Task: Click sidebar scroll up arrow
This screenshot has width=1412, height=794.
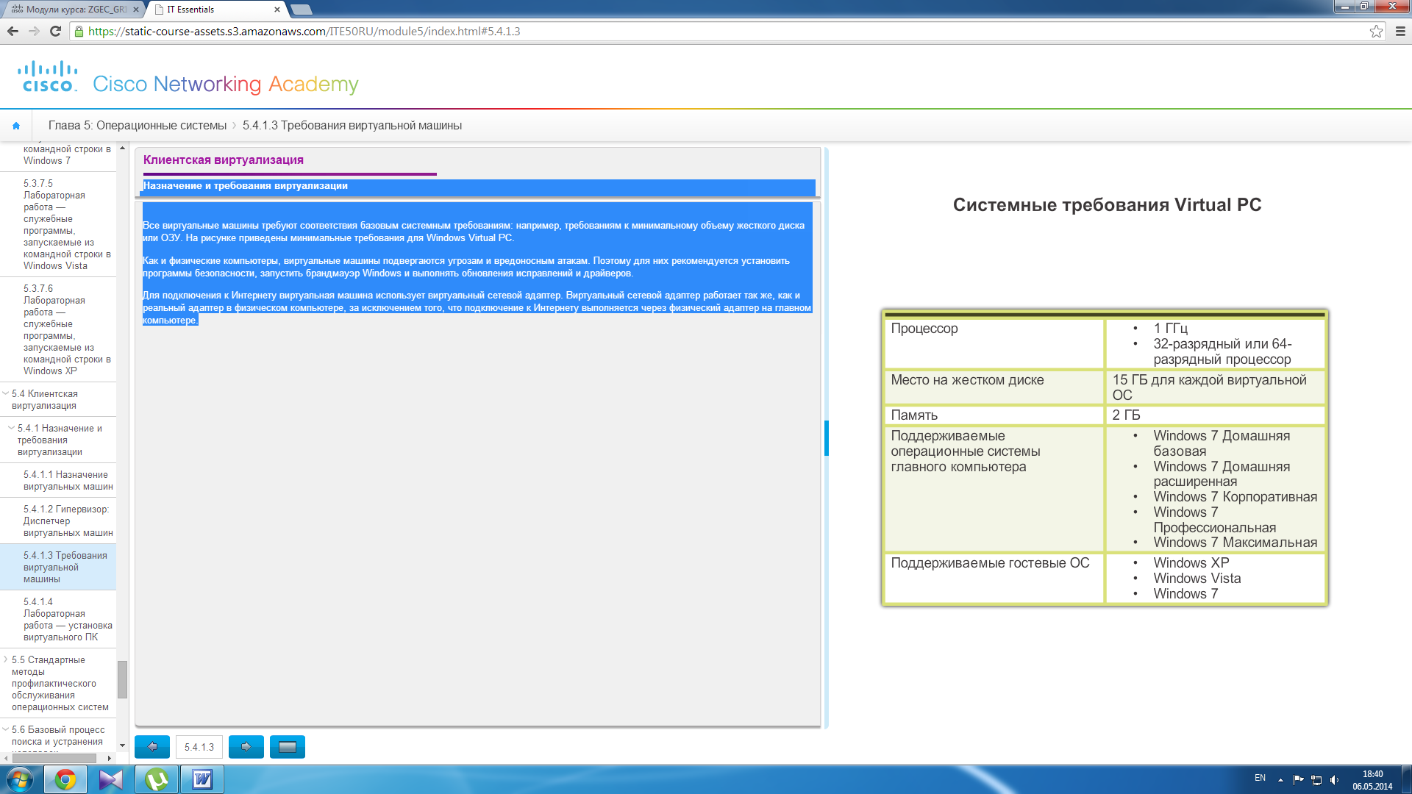Action: point(122,148)
